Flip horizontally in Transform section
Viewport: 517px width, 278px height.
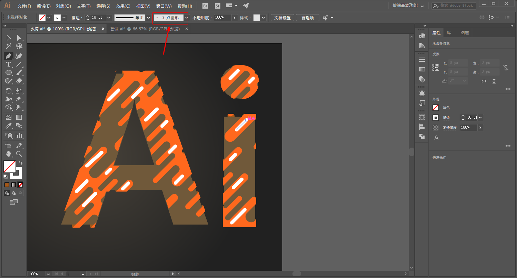point(484,81)
